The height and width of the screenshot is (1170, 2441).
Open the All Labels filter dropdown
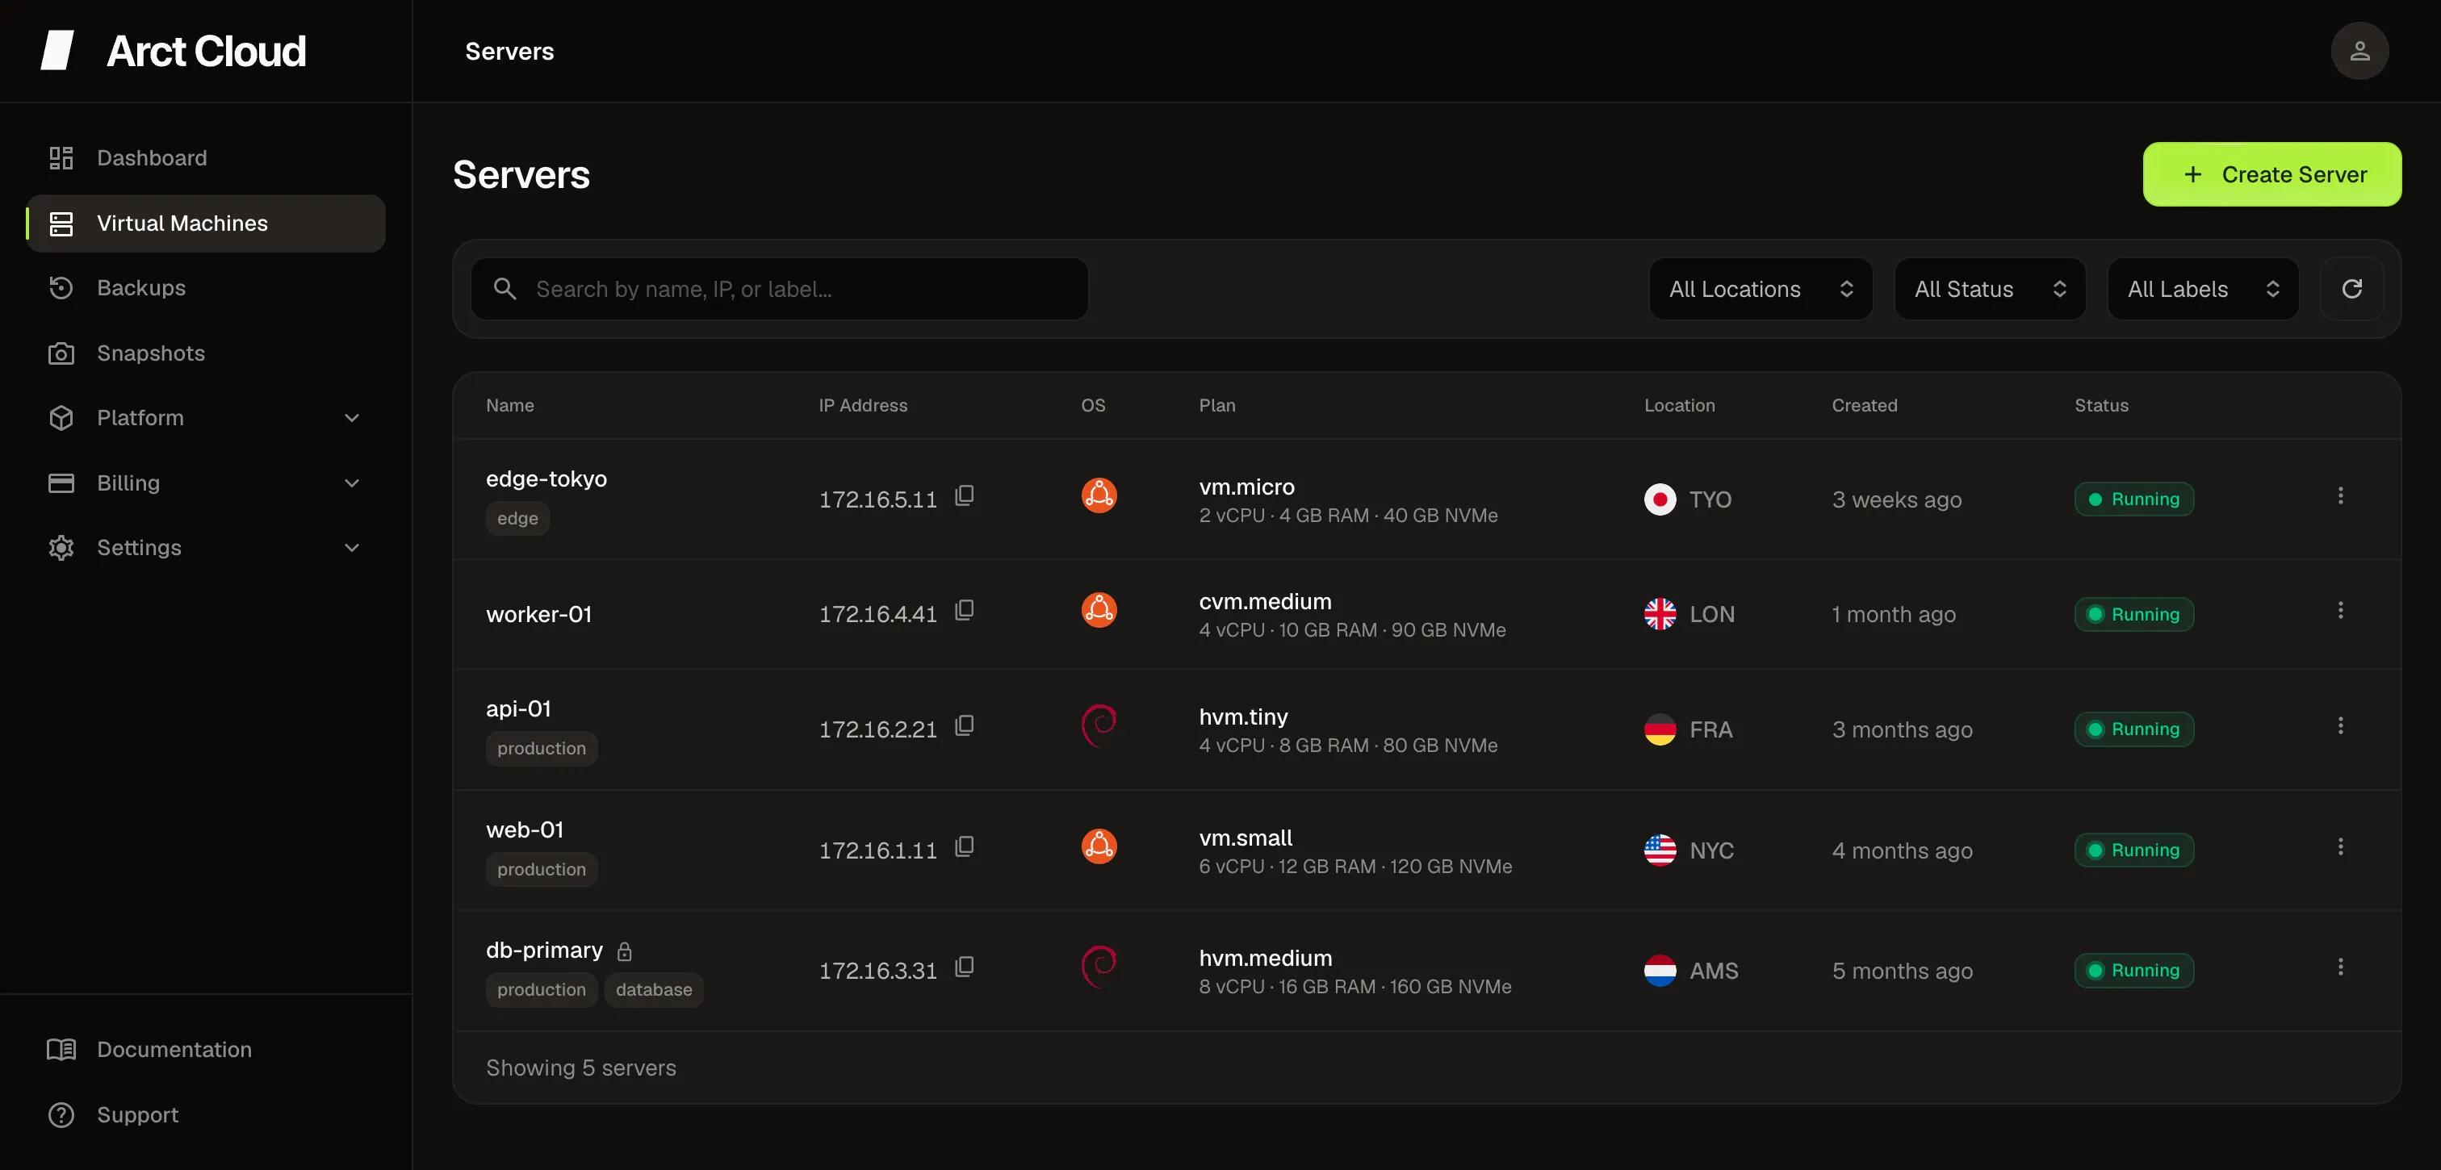click(2202, 289)
